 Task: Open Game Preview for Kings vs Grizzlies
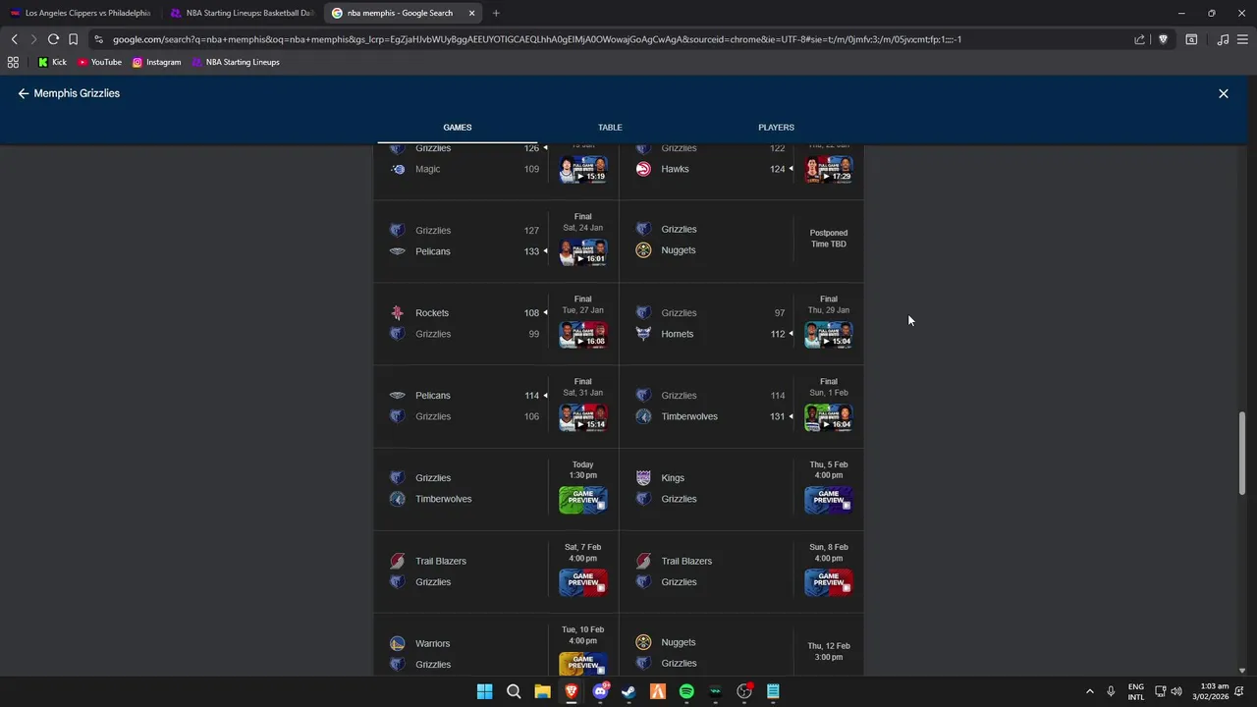pos(829,499)
